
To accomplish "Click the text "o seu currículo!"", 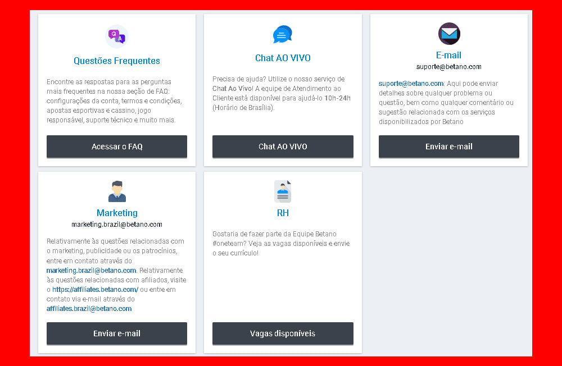I will [235, 253].
